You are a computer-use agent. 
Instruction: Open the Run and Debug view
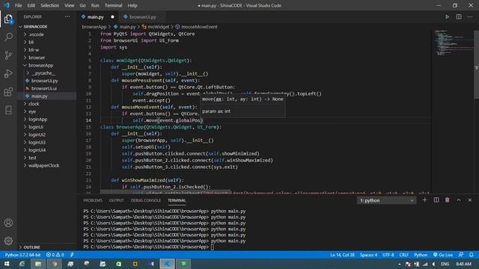(8, 73)
